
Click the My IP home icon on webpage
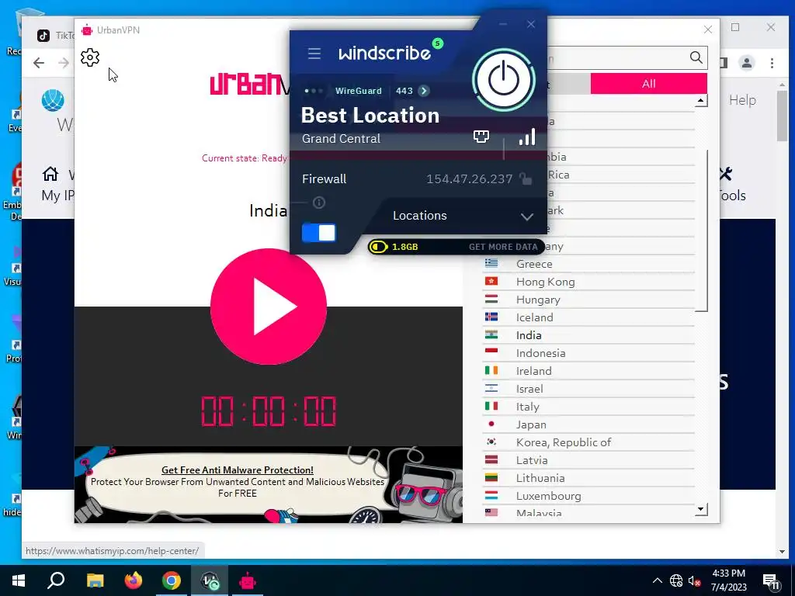[50, 175]
